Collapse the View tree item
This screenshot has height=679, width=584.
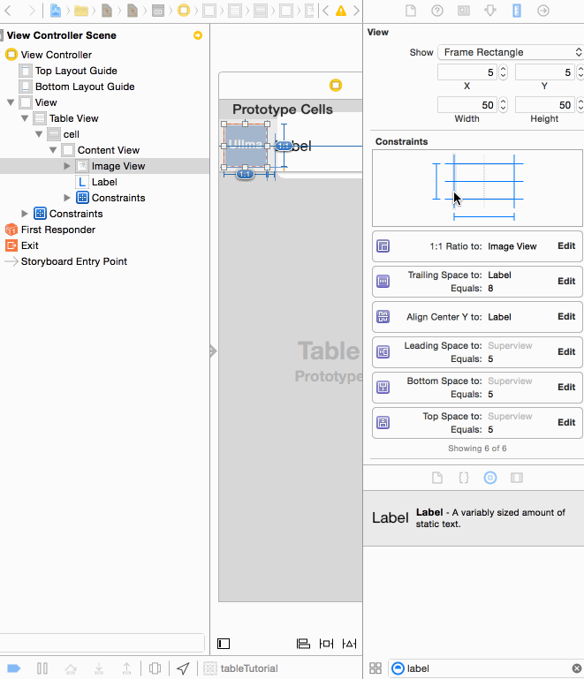tap(11, 102)
